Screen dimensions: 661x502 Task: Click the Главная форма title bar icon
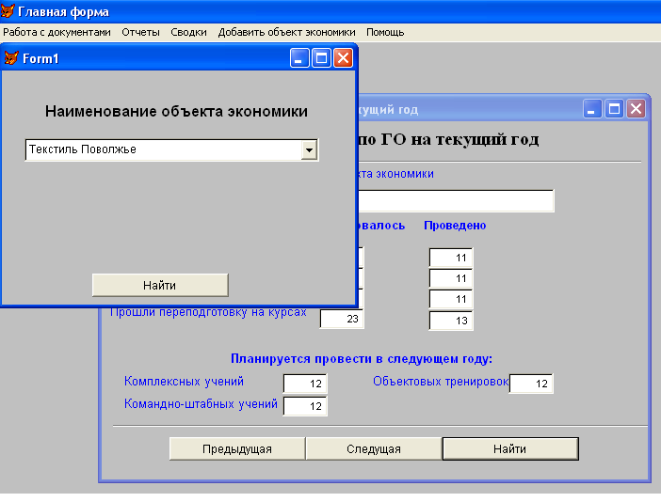(8, 12)
